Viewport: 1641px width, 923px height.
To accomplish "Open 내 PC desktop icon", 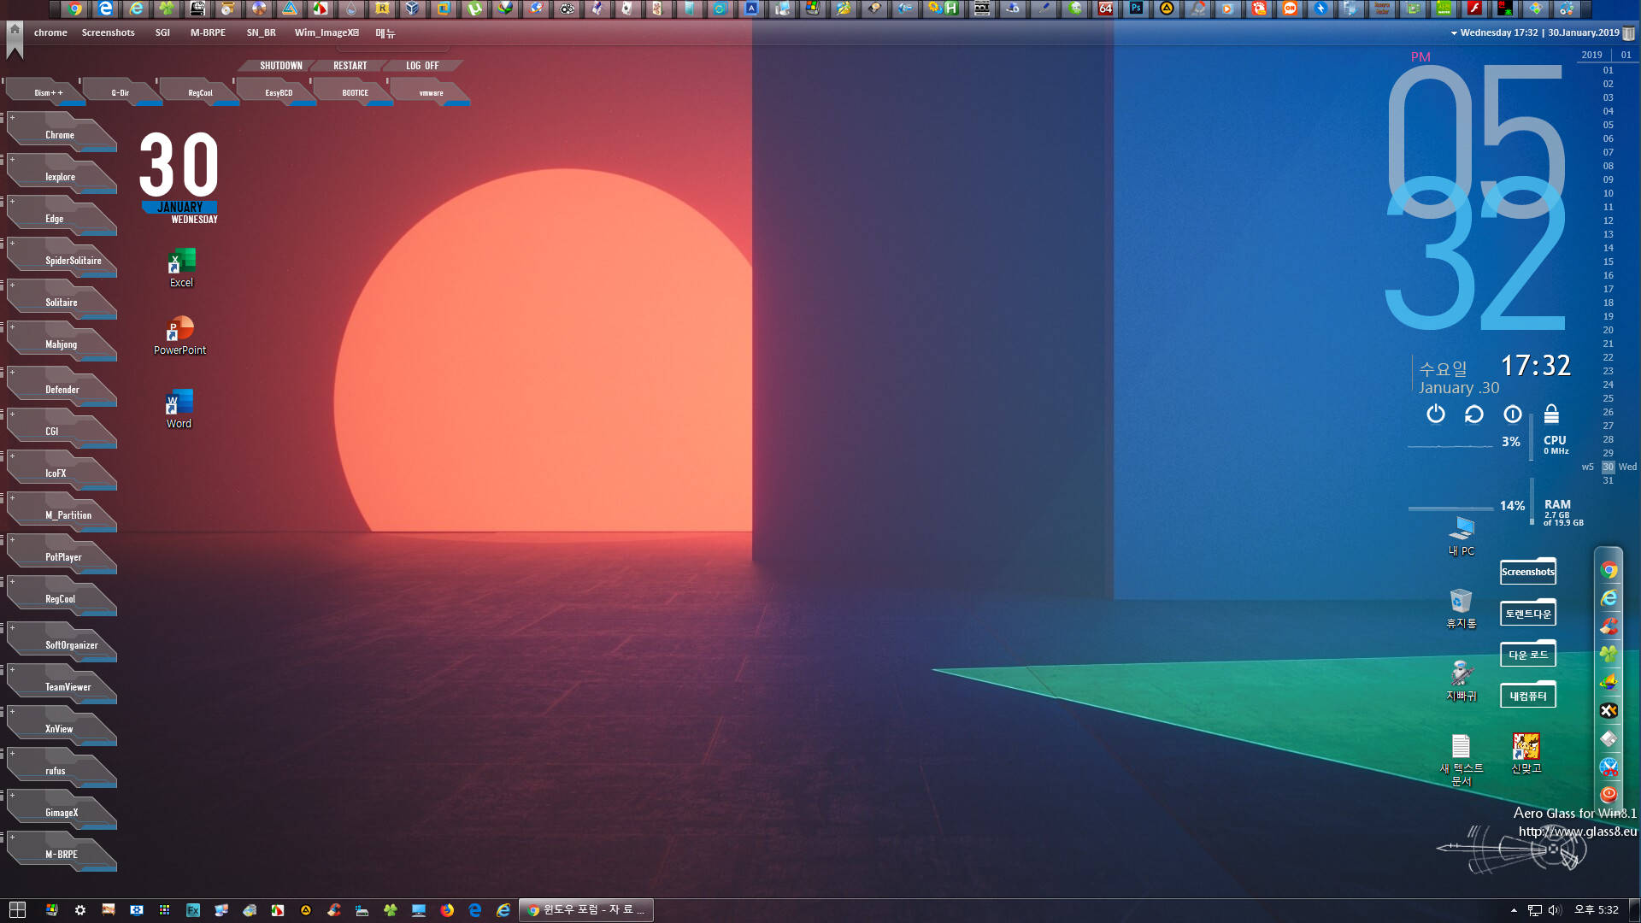I will pos(1462,536).
